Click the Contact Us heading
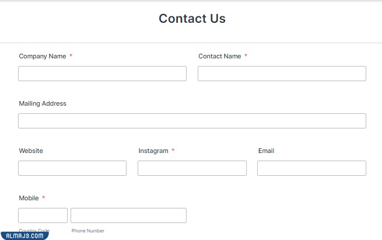This screenshot has width=382, height=240. pos(192,19)
